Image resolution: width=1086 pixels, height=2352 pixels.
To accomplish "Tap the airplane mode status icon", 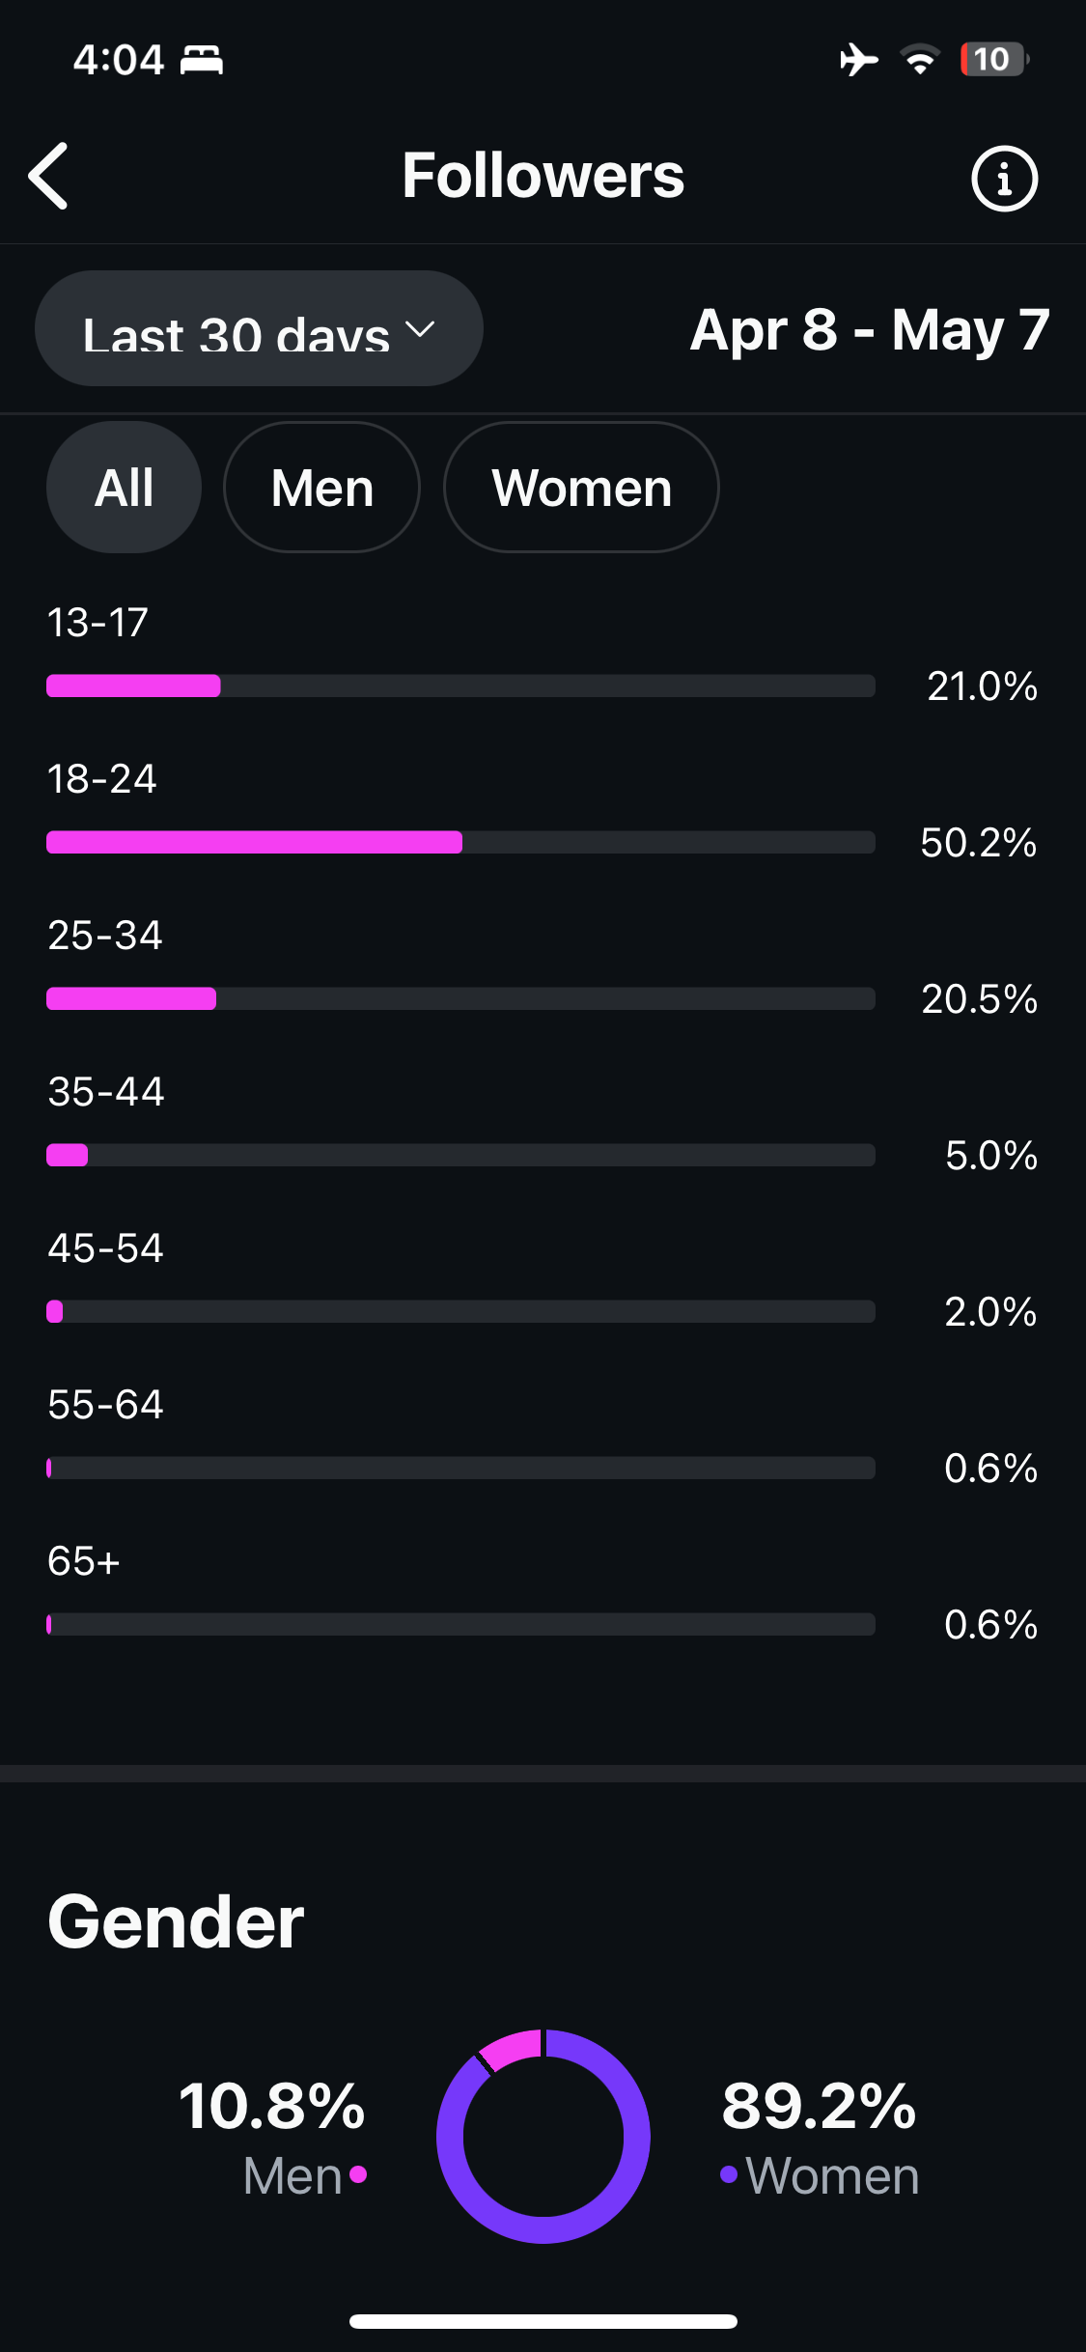I will pos(858,60).
